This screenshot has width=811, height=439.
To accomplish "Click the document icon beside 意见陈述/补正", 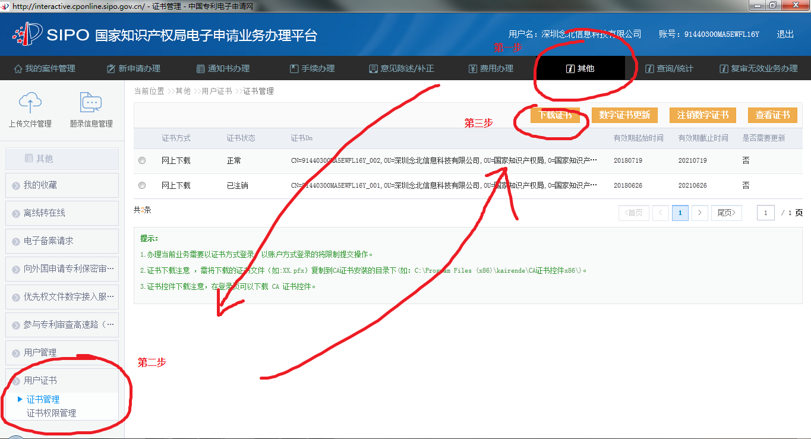I will click(373, 69).
